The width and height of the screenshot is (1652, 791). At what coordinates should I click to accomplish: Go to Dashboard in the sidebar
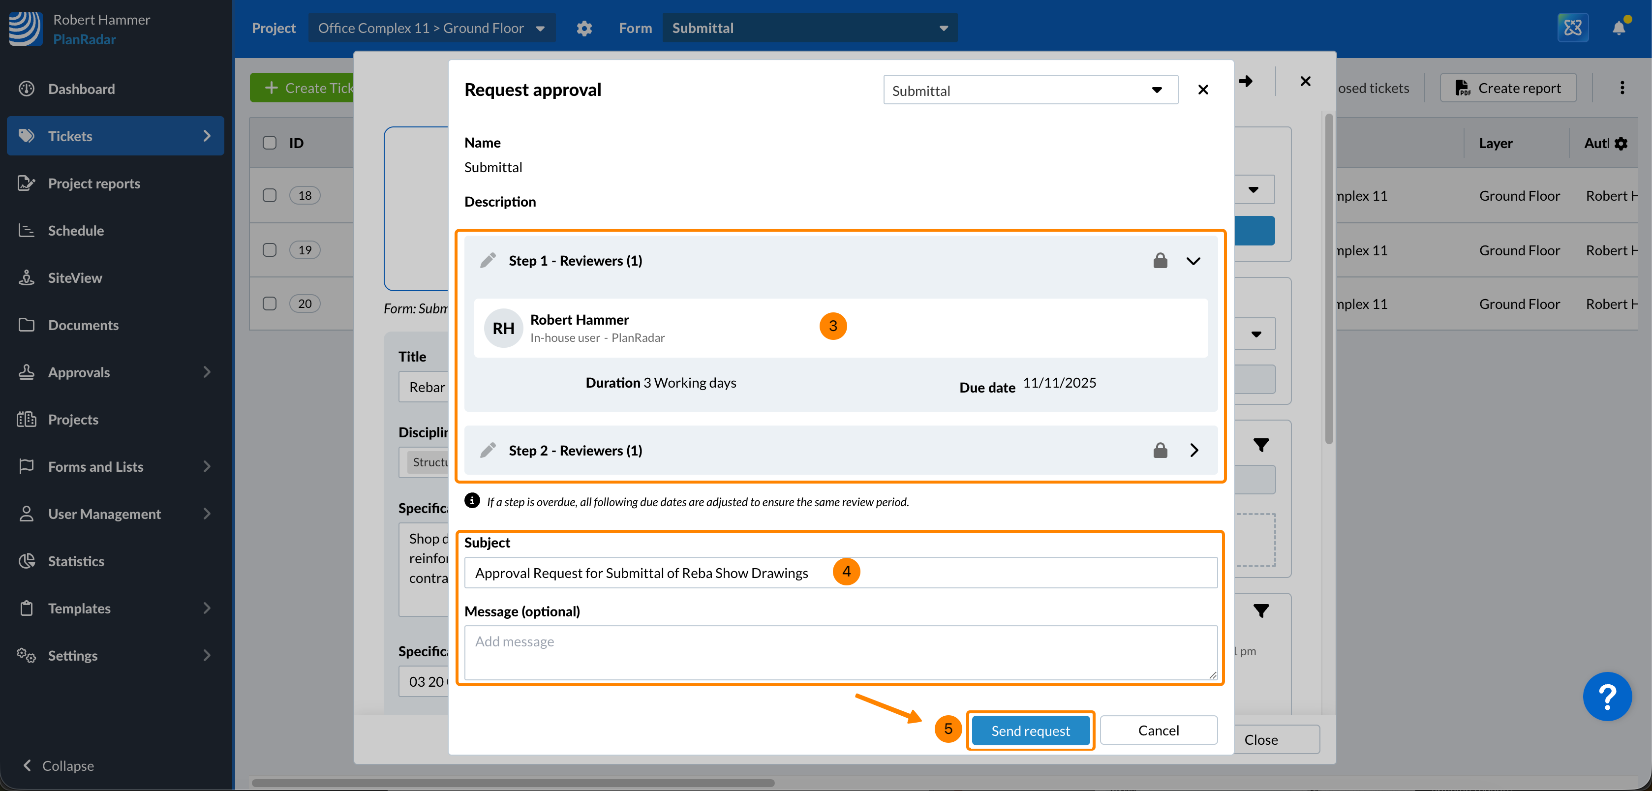pyautogui.click(x=82, y=89)
